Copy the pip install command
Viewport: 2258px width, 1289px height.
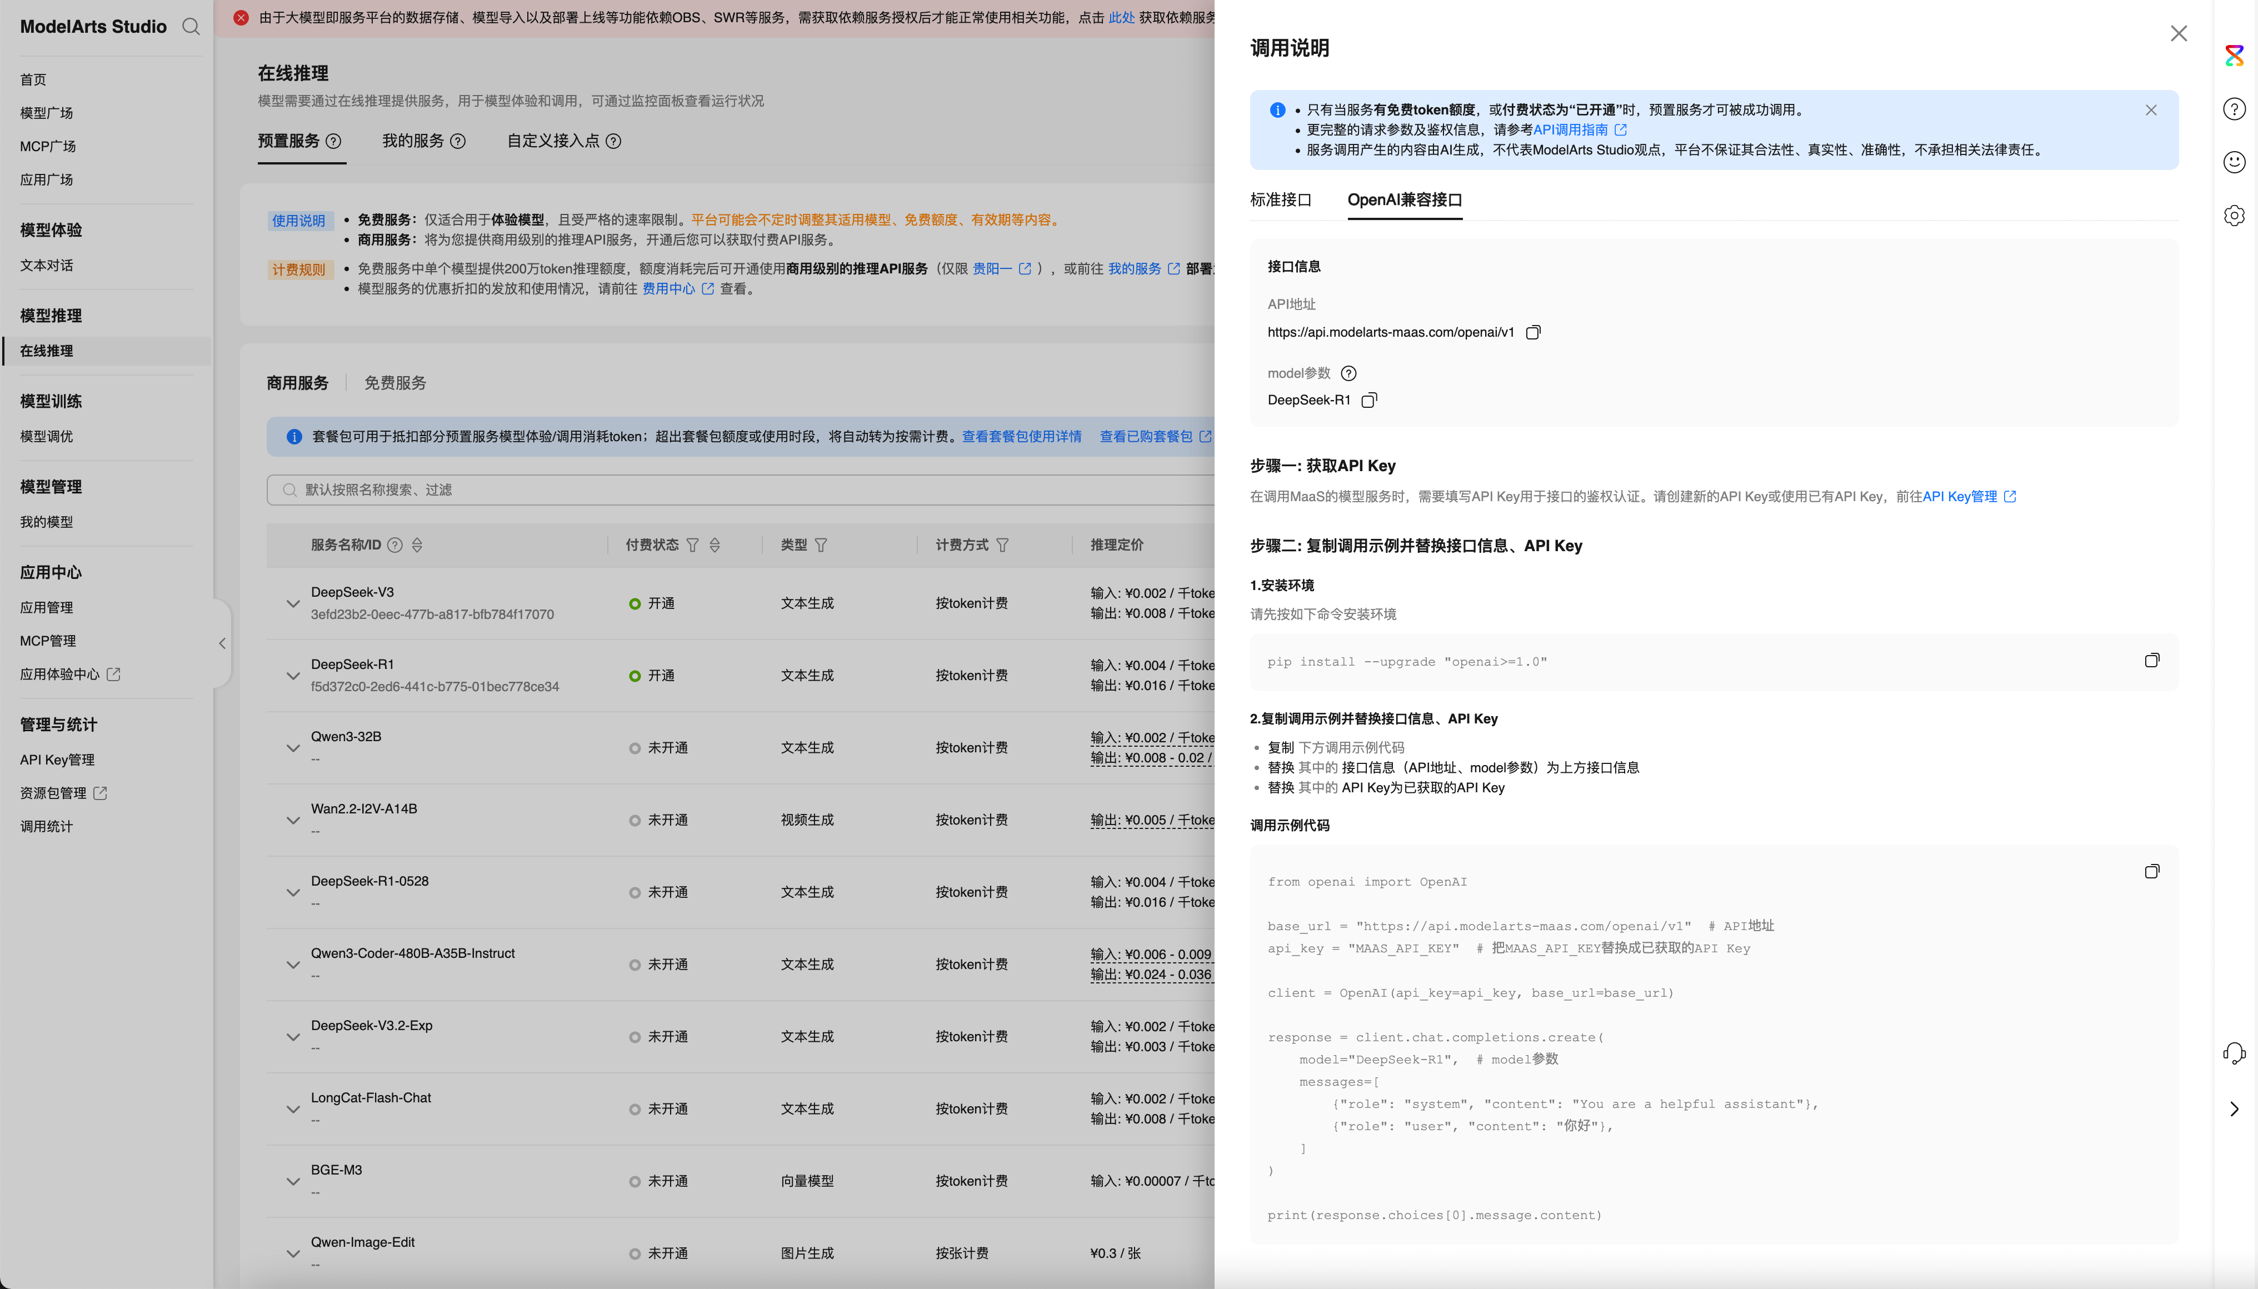[x=2152, y=661]
